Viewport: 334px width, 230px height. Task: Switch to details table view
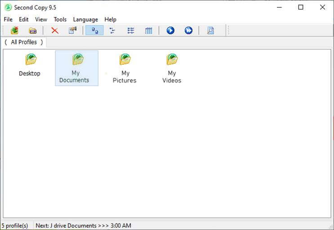point(149,31)
